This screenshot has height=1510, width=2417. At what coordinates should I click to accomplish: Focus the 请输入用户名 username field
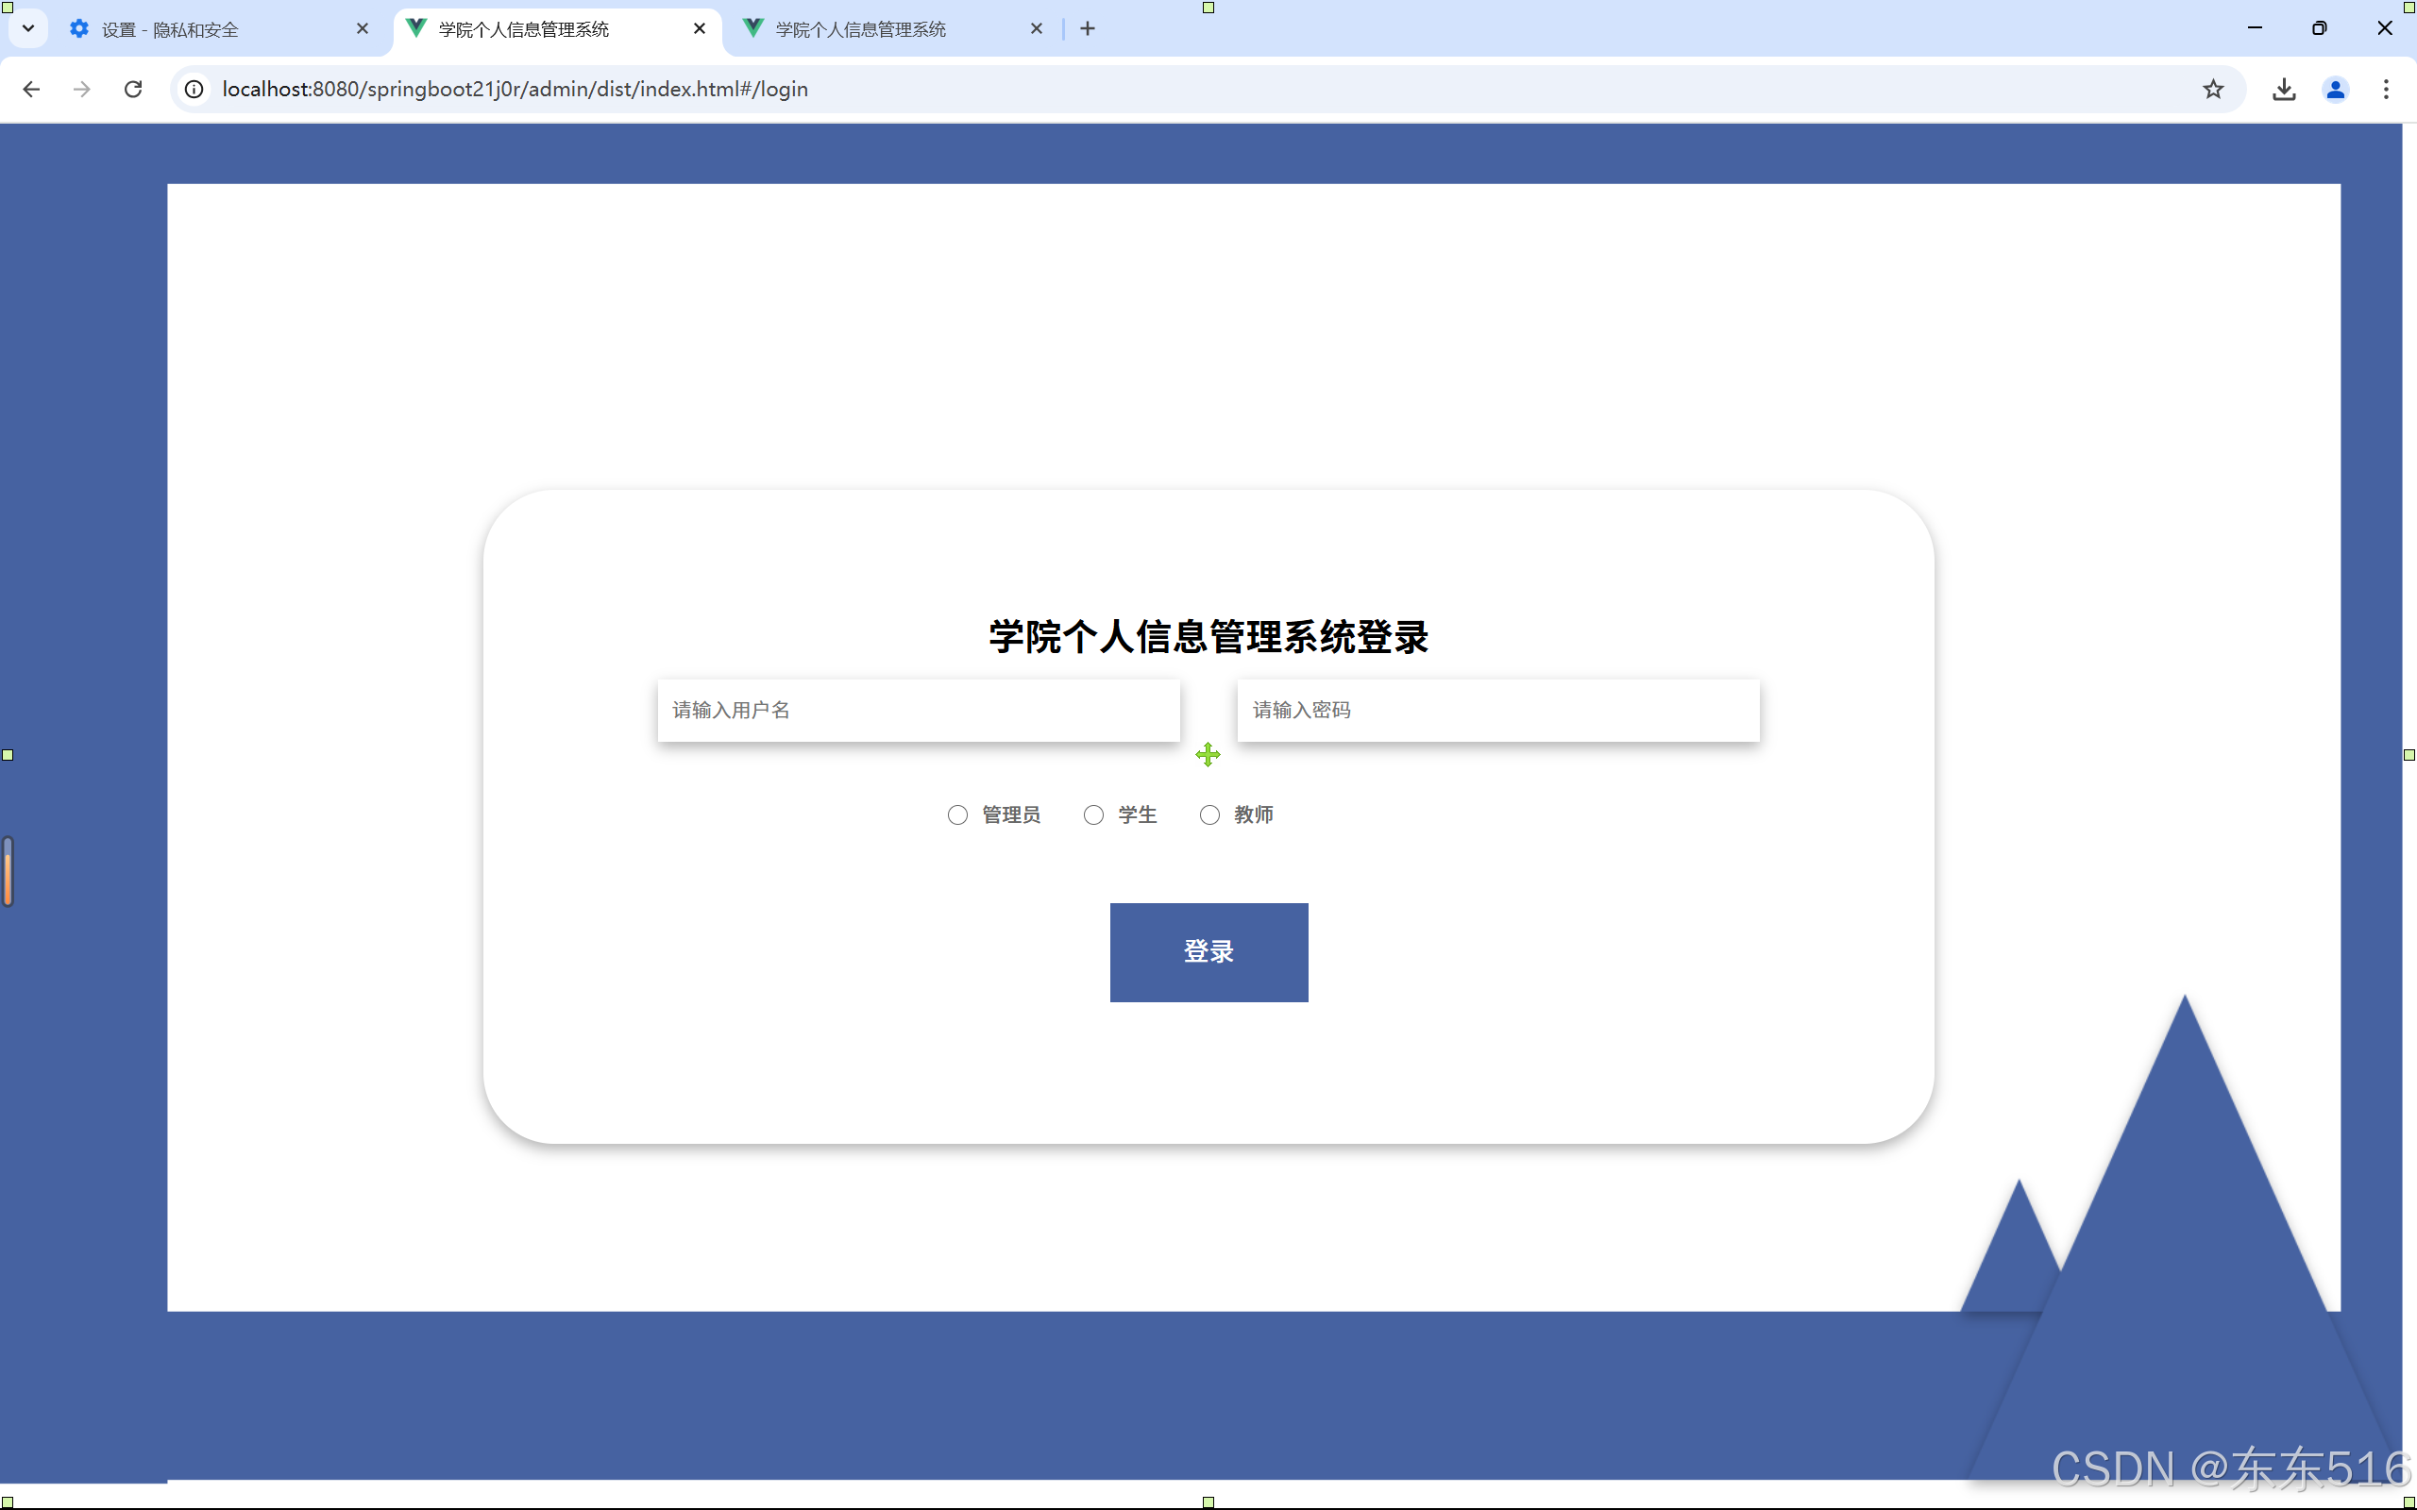(x=918, y=710)
